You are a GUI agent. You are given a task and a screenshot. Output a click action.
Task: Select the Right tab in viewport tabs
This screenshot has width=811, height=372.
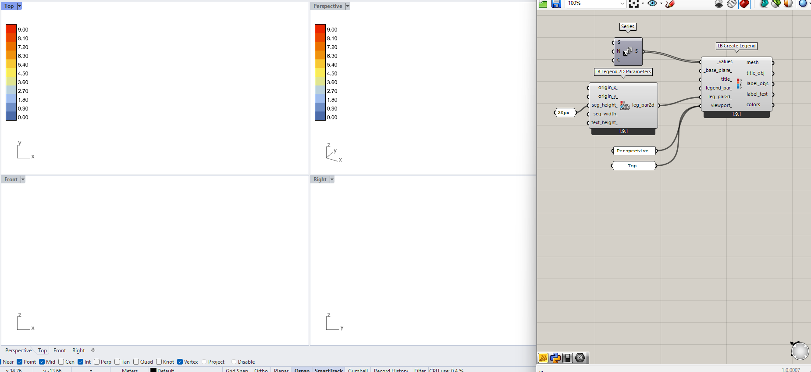pos(78,351)
